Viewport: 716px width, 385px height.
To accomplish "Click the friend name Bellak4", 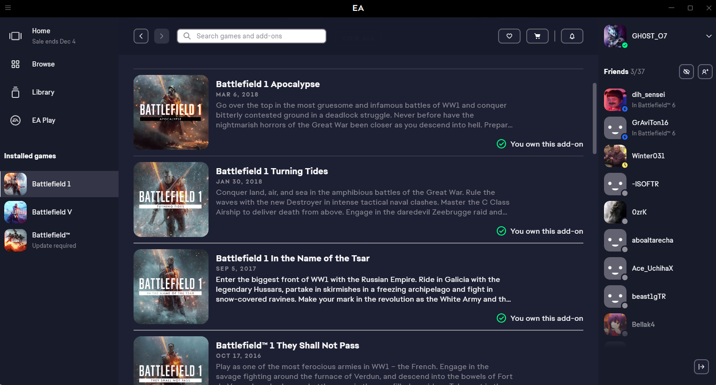I will (x=643, y=325).
